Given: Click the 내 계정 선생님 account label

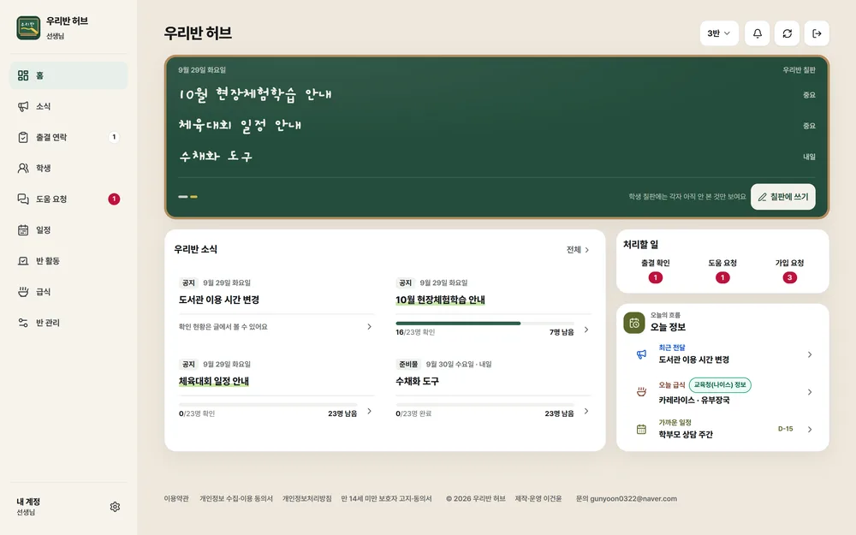Looking at the screenshot, I should pos(28,506).
